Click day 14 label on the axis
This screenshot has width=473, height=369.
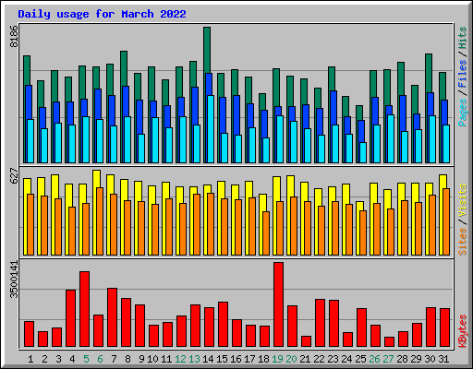(208, 359)
